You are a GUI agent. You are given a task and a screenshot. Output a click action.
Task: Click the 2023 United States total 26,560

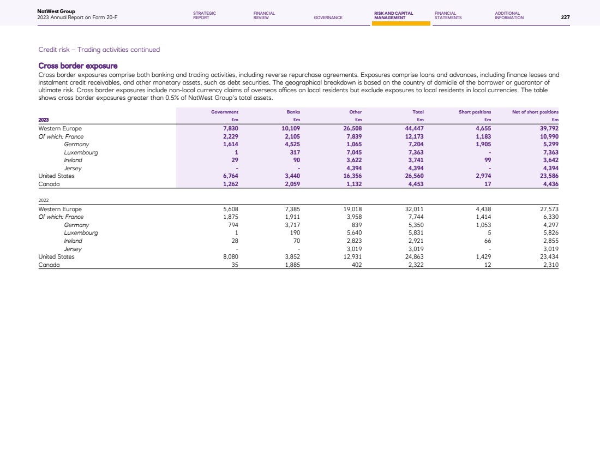414,176
